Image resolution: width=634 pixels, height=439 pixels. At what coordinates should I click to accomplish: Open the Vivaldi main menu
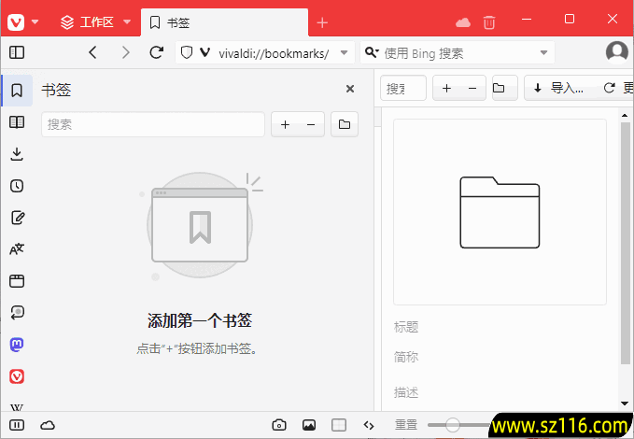coord(22,21)
